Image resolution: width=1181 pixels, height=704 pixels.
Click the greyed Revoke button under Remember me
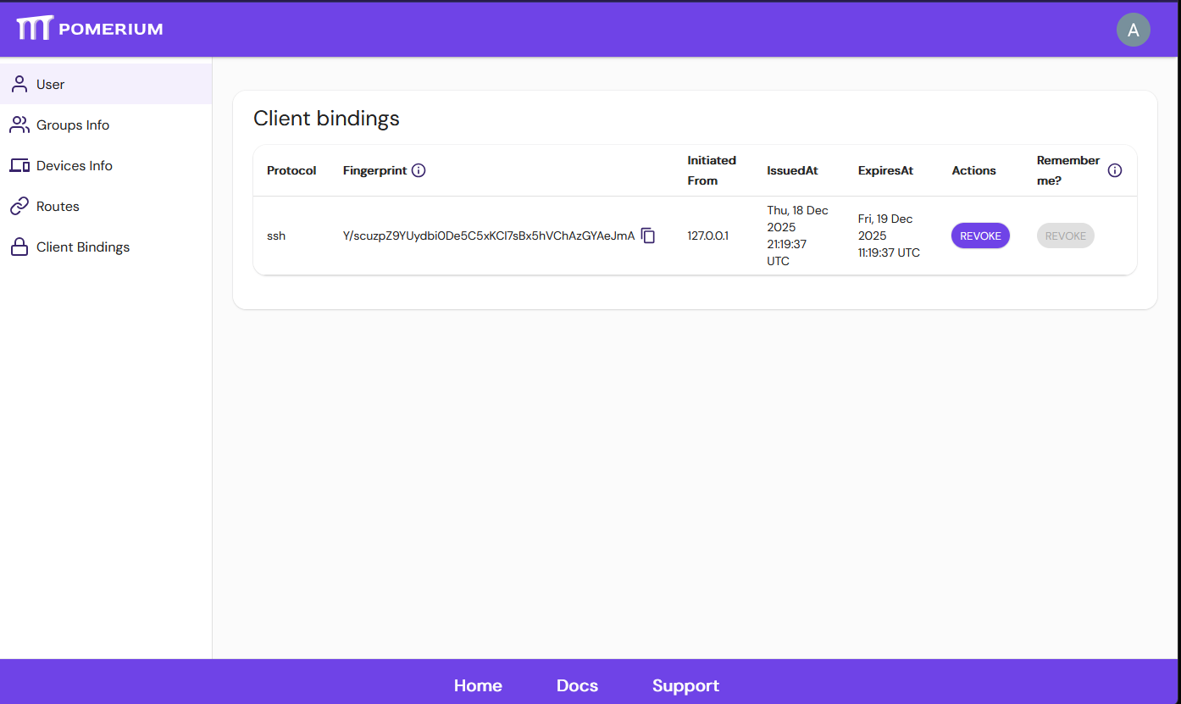(1065, 236)
